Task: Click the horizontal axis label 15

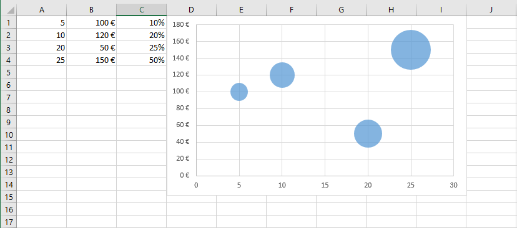Action: point(325,185)
